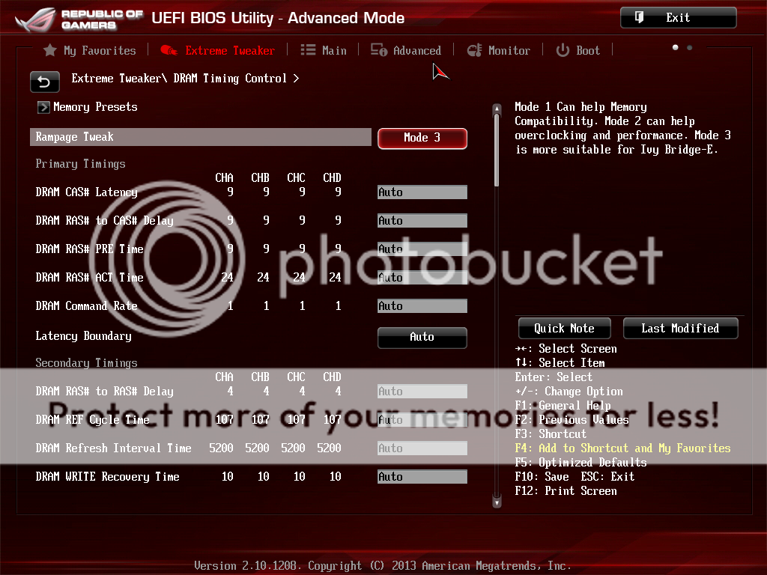Screen dimensions: 767x575
Task: Click the back arrow icon
Action: 44,81
